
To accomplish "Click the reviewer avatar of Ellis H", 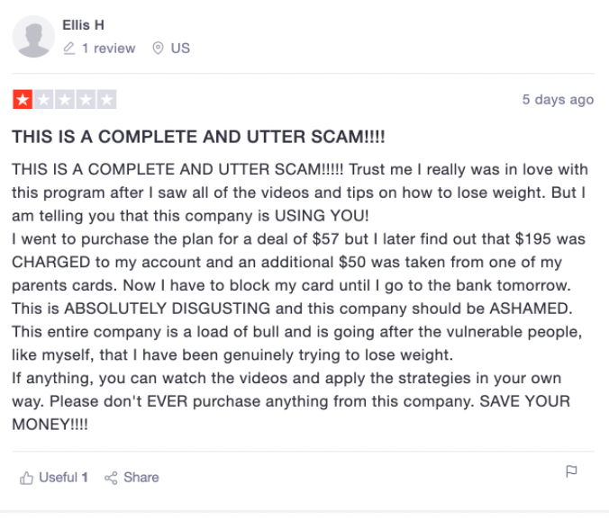I will click(x=33, y=37).
